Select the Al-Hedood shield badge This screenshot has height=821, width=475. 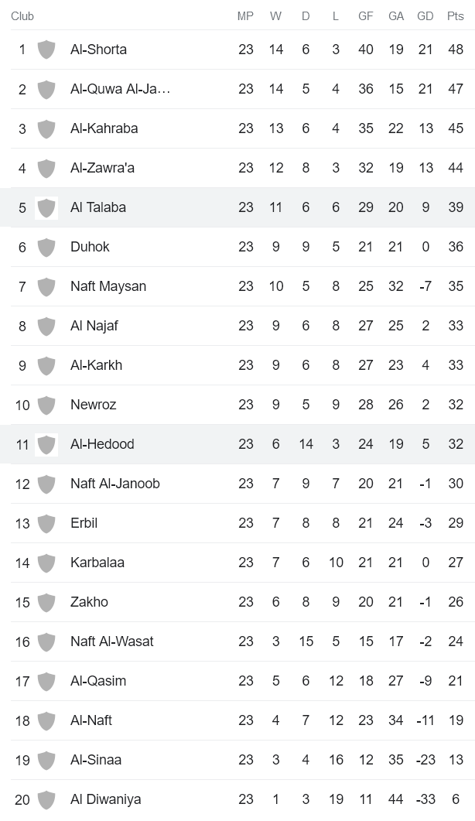pos(46,443)
